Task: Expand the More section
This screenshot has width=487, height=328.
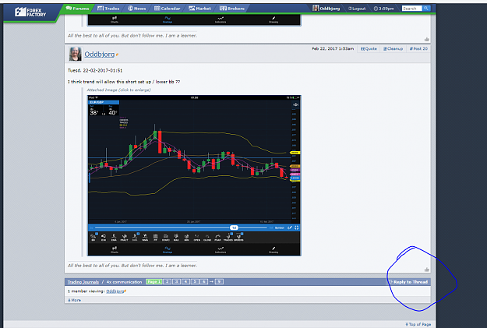Action: 75,300
